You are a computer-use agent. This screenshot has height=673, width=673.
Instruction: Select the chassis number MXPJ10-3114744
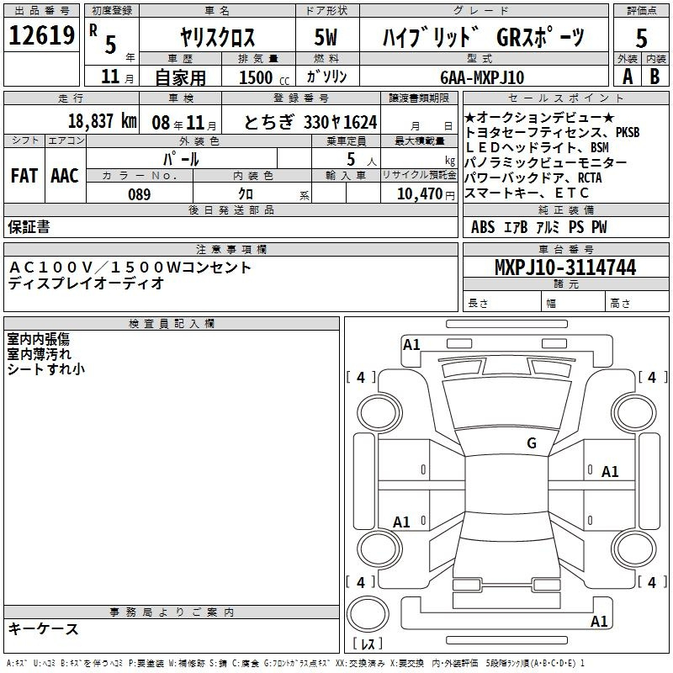564,268
